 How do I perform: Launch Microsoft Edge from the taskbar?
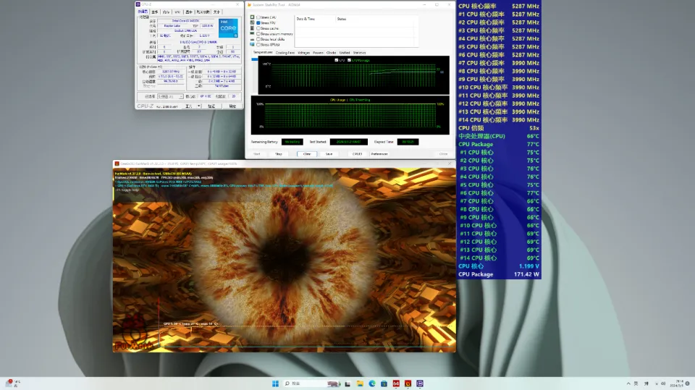[x=372, y=383]
